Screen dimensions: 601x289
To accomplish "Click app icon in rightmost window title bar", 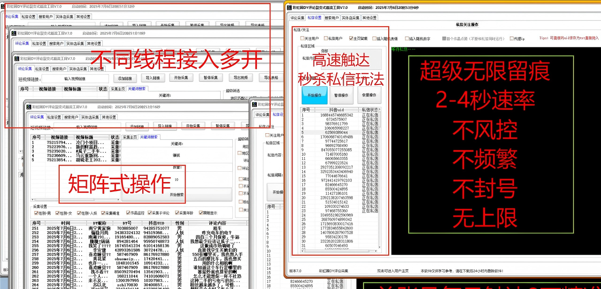I will coord(288,8).
